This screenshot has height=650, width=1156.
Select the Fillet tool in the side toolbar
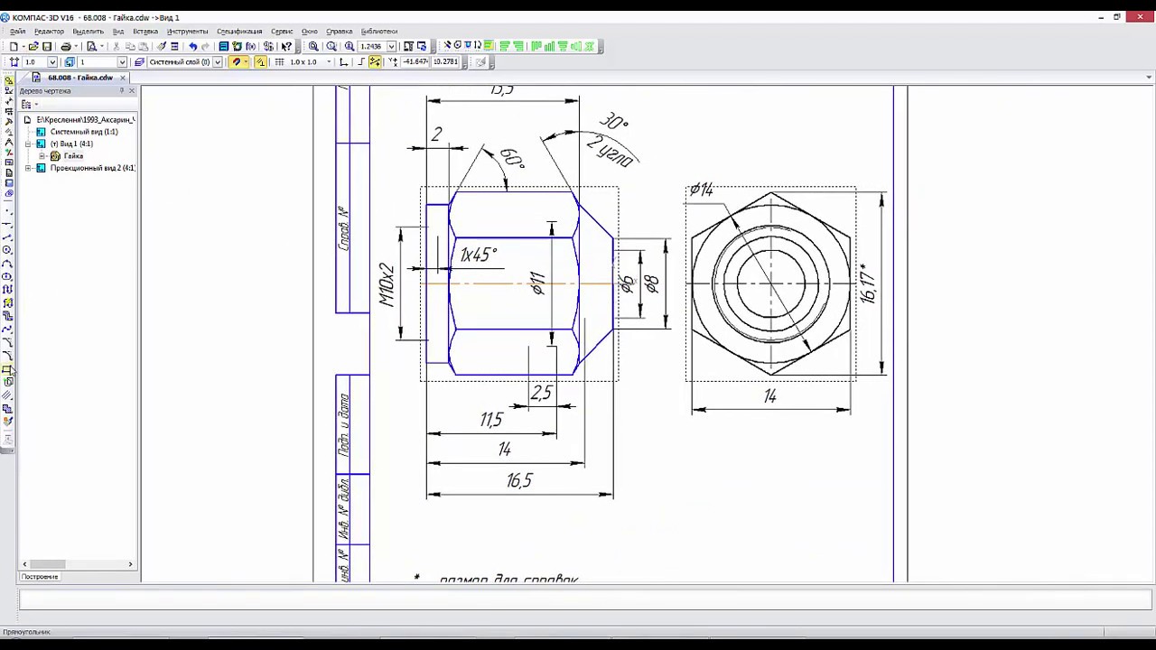(7, 355)
